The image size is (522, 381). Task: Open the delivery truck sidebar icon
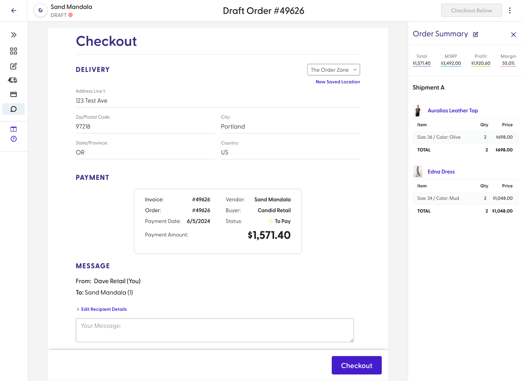(x=13, y=80)
